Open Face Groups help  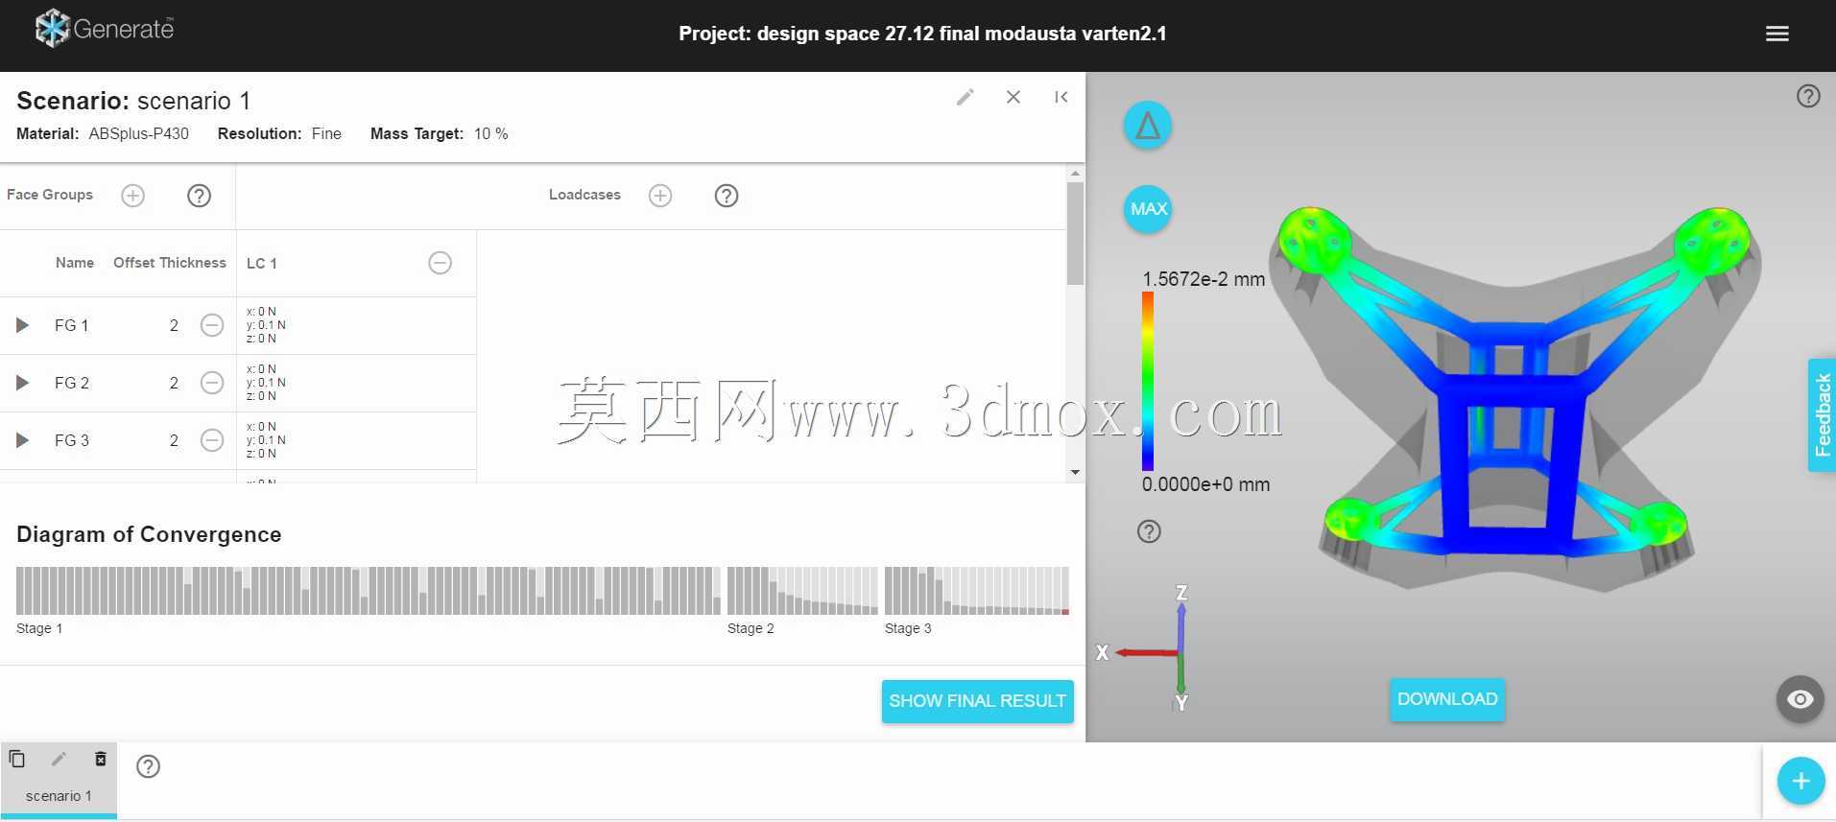[199, 196]
